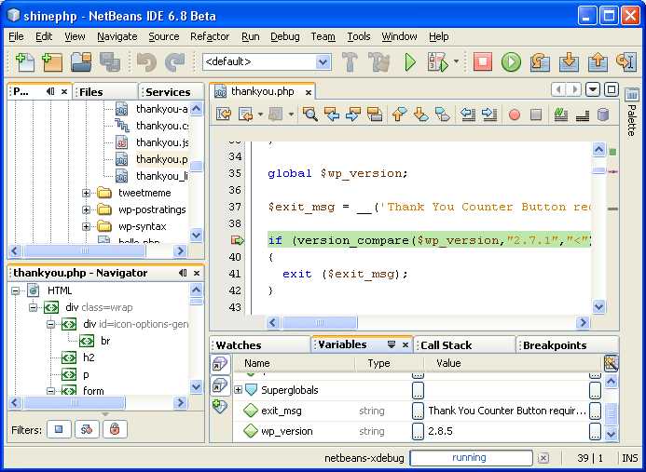Run the main project with green arrow
Image resolution: width=646 pixels, height=472 pixels.
(410, 62)
